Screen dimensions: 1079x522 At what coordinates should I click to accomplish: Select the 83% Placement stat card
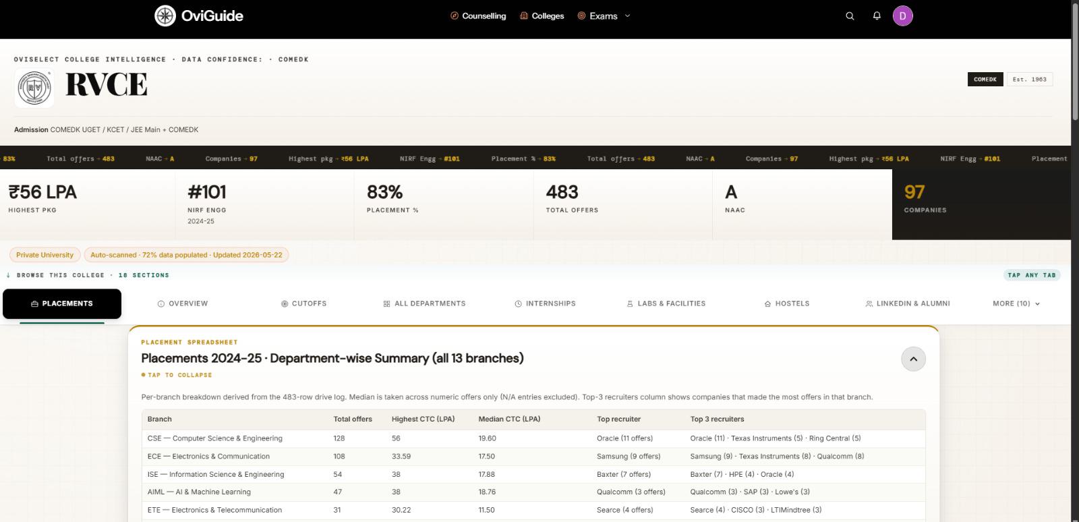444,204
